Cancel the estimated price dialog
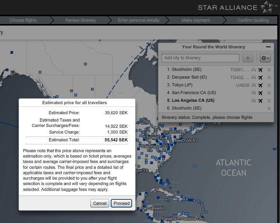280x223 pixels. [100, 203]
